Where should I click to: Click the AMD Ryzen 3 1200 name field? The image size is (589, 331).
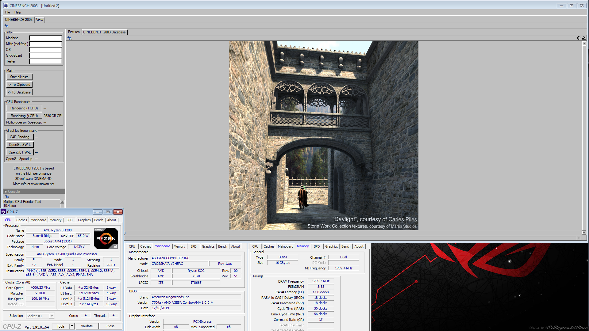point(58,230)
